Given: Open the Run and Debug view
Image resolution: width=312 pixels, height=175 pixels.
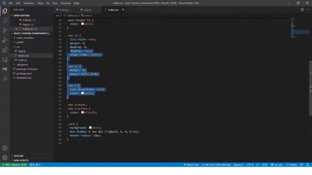Looking at the screenshot, I should (x=5, y=40).
